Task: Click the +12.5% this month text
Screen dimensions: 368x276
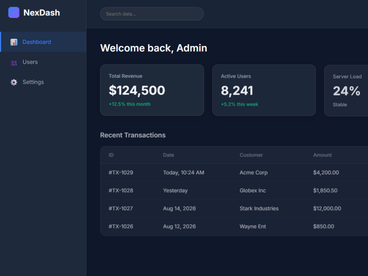Action: (130, 104)
